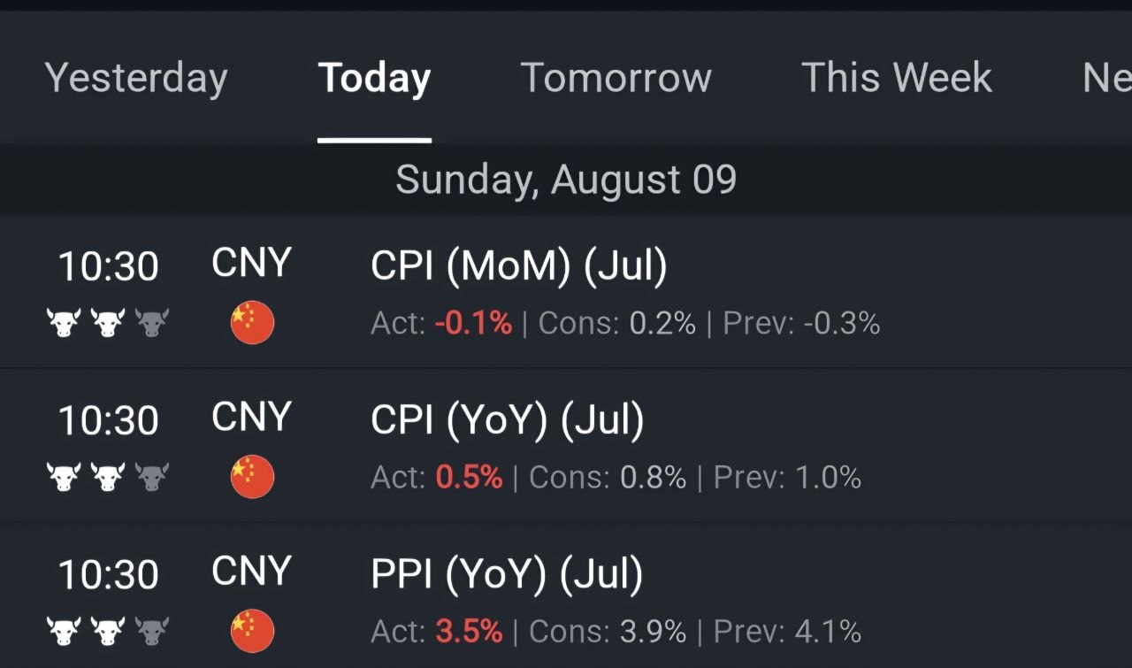Viewport: 1132px width, 668px height.
Task: Click grey bull icon in CPI (YoY) row
Action: (x=152, y=477)
